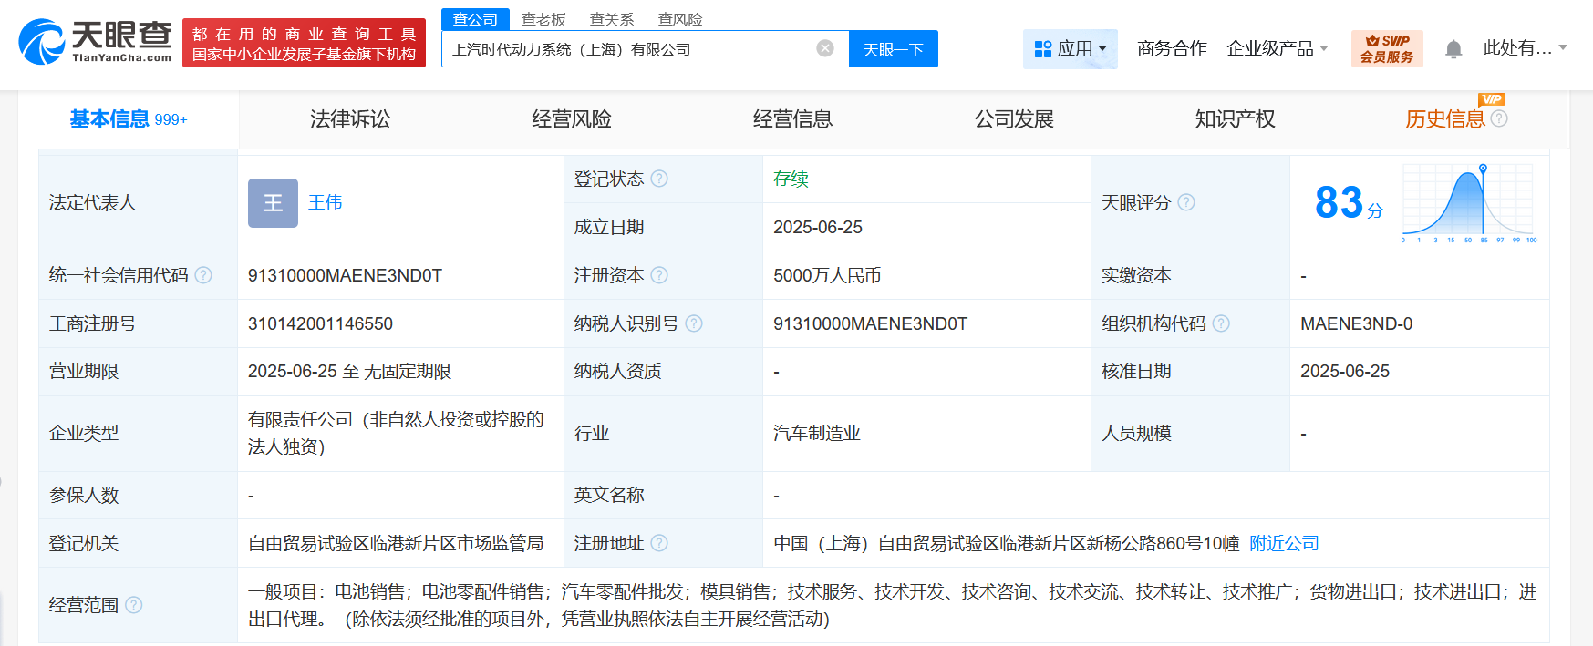Viewport: 1593px width, 646px height.
Task: Click the help icon next to 天眼评分
Action: (1186, 202)
